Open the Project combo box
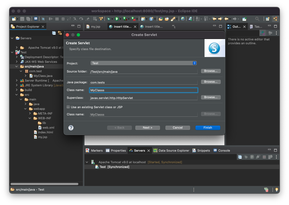Screen dimensions: 289x205 [x=143, y=63]
